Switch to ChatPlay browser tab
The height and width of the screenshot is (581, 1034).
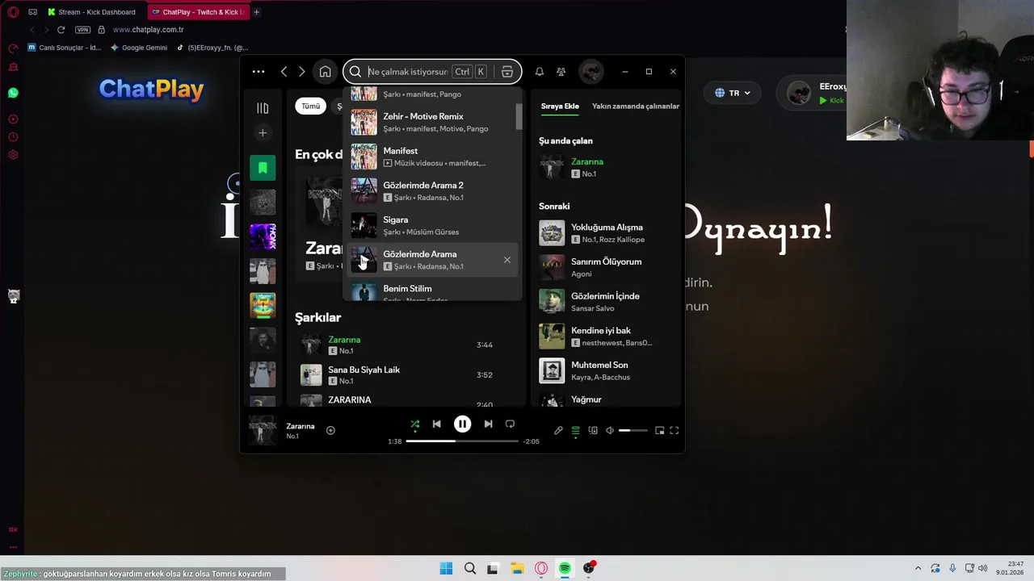pyautogui.click(x=198, y=12)
